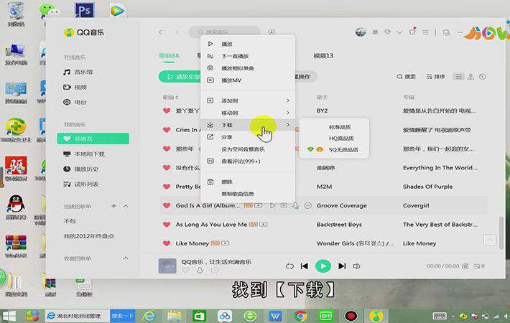Open the Shades Of Purple album link
Screen dimensions: 510x323
click(427, 187)
